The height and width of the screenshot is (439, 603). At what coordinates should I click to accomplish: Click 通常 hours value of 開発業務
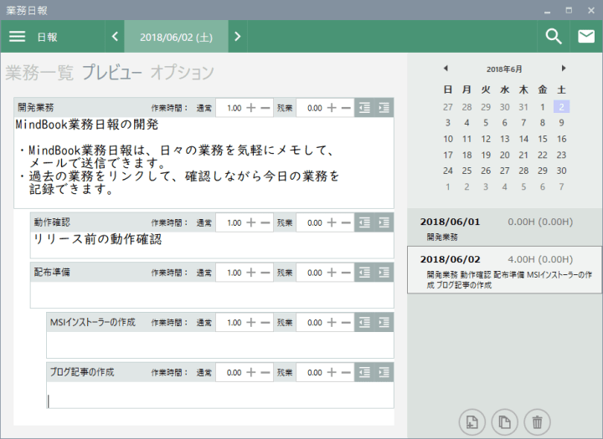tap(234, 108)
